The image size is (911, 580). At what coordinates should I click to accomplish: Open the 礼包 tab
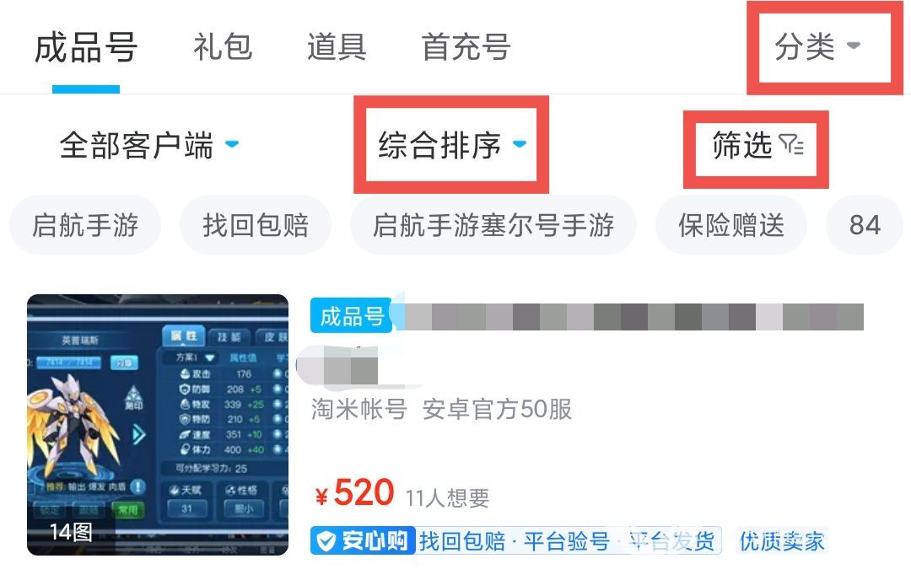223,47
